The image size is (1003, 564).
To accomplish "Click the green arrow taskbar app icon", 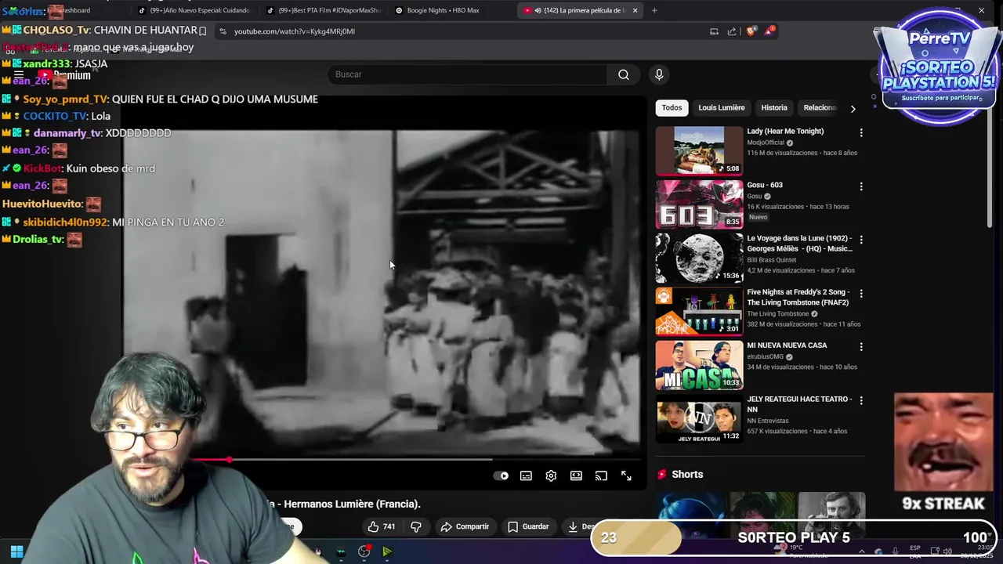I will click(387, 551).
